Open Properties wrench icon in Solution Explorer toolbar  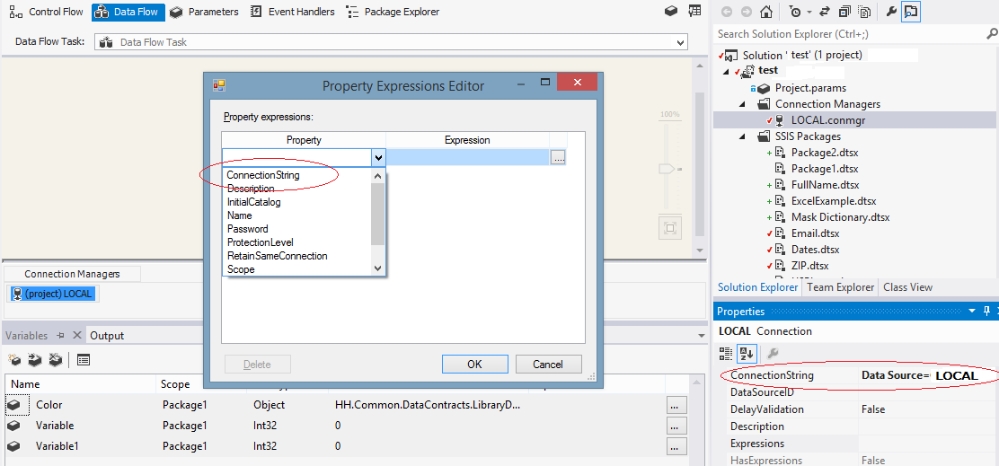890,12
